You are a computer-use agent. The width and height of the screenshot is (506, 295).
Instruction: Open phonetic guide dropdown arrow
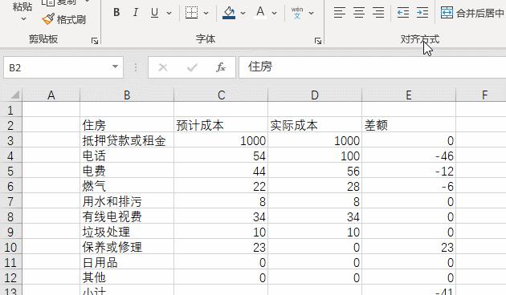[x=312, y=13]
